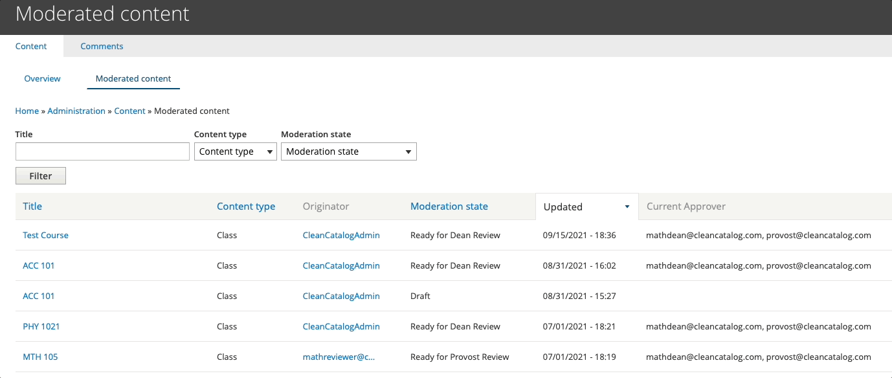Sort by the Content type column header
Screen dimensions: 892x378
pos(246,206)
